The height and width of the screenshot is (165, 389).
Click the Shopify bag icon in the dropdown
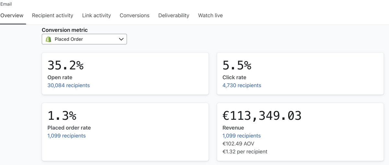(x=49, y=39)
